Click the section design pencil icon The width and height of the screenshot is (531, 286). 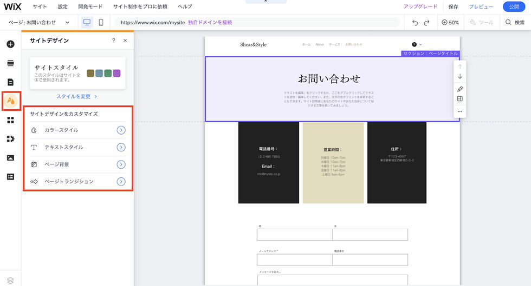460,89
